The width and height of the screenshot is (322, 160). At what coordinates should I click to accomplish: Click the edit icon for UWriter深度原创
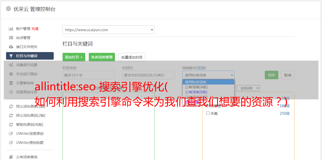pos(11,134)
